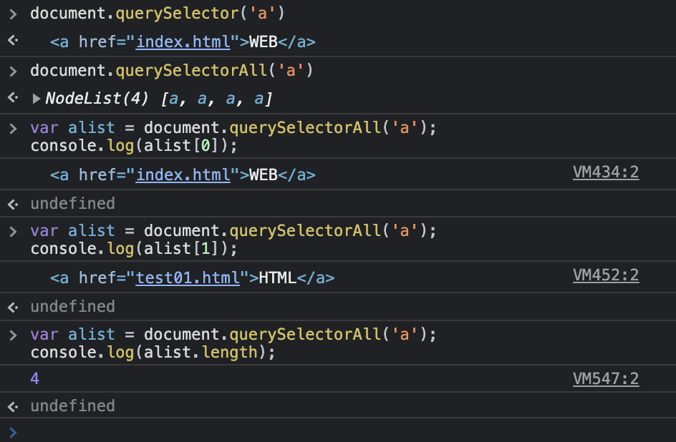Click the VM547:2 source location link
The image size is (676, 442).
tap(606, 378)
